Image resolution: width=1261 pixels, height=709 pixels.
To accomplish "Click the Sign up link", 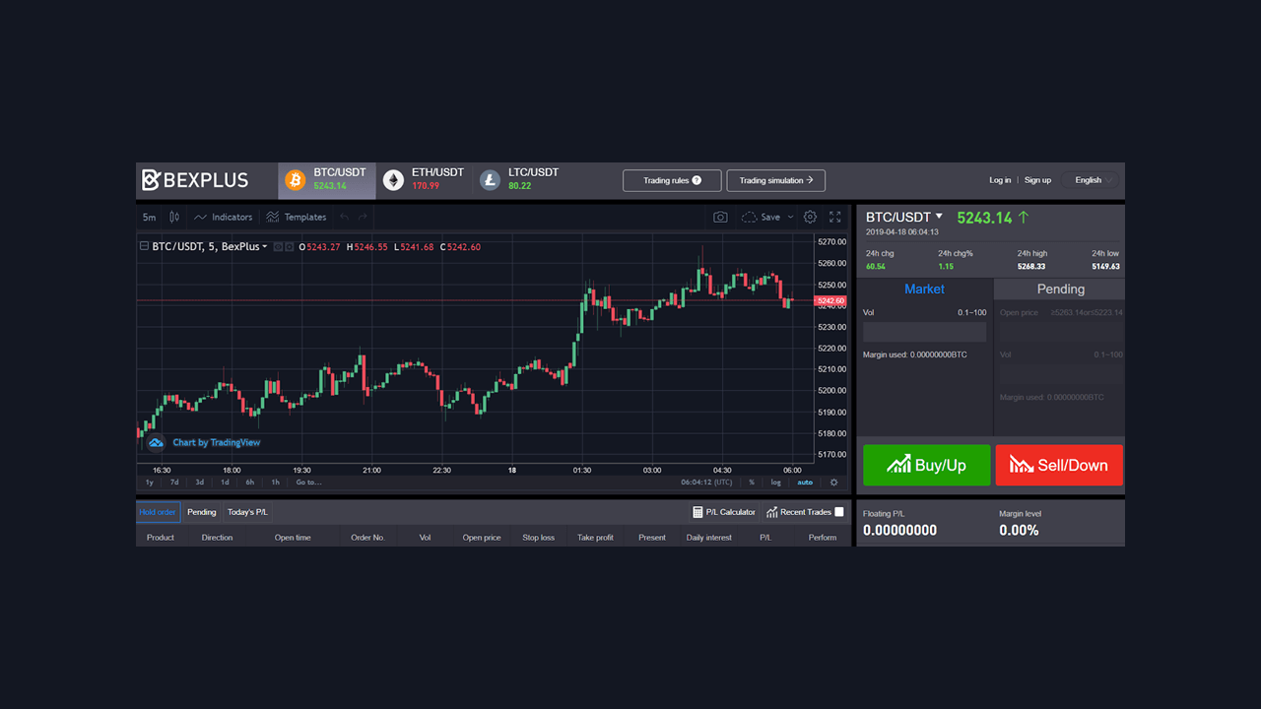I will click(1037, 180).
